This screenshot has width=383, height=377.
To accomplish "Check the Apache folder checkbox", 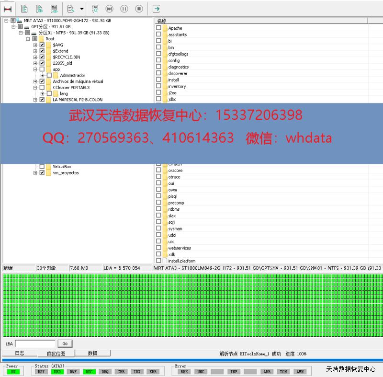I will click(x=159, y=28).
